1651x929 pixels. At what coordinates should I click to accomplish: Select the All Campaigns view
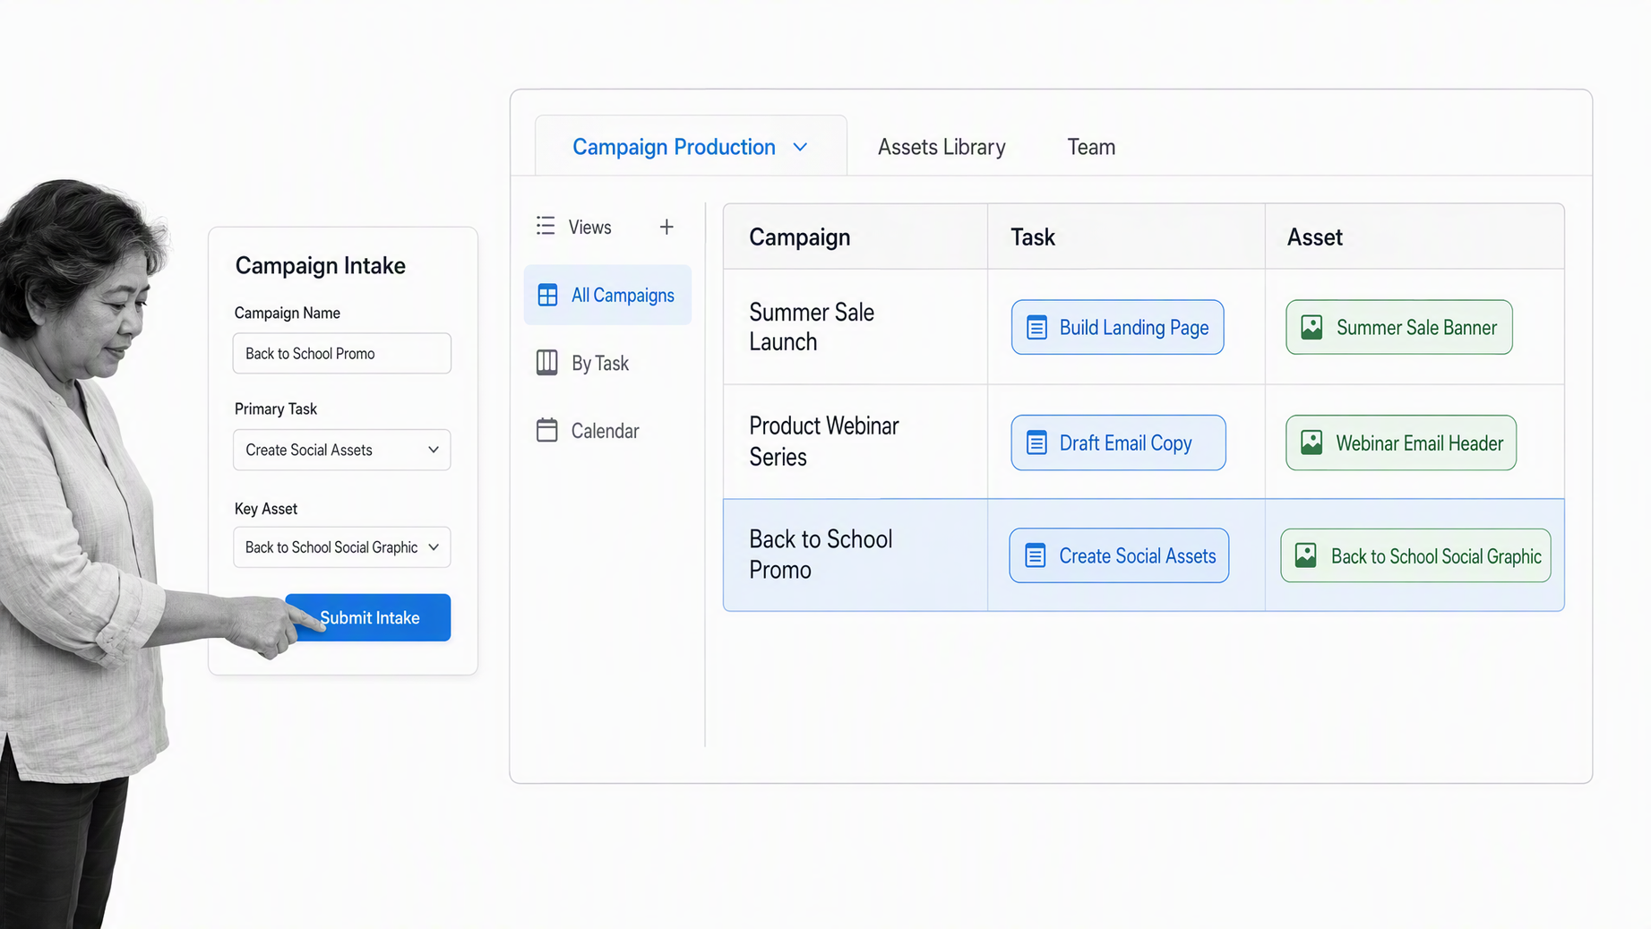pos(607,295)
